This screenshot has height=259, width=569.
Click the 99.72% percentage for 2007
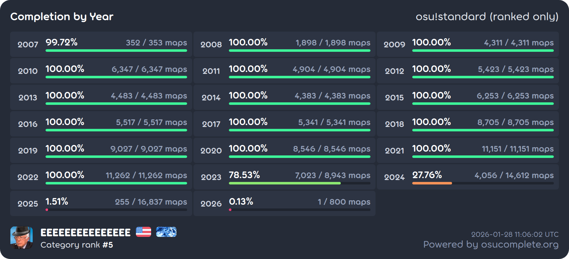click(x=62, y=42)
